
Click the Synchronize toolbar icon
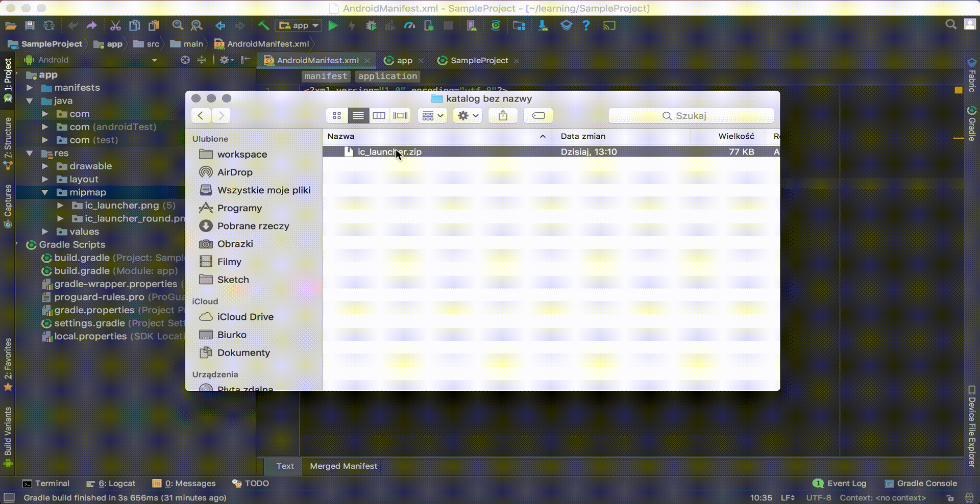coord(49,26)
